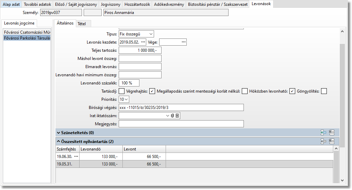Click the form scrollbar down arrow

(342, 180)
